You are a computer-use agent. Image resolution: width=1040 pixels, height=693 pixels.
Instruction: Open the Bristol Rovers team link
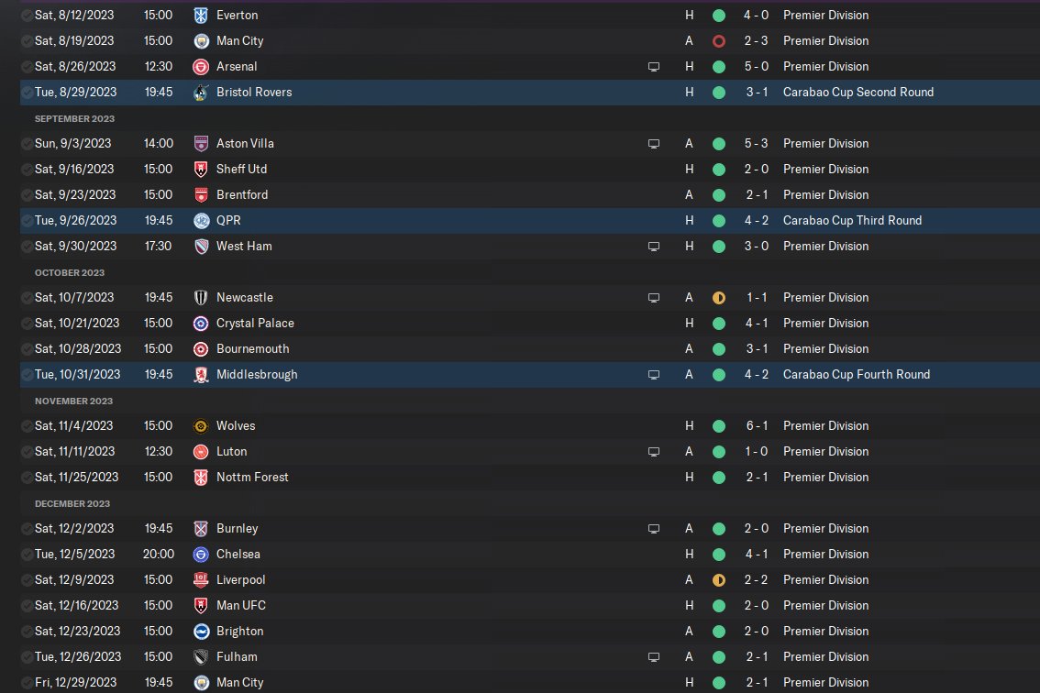coord(254,93)
